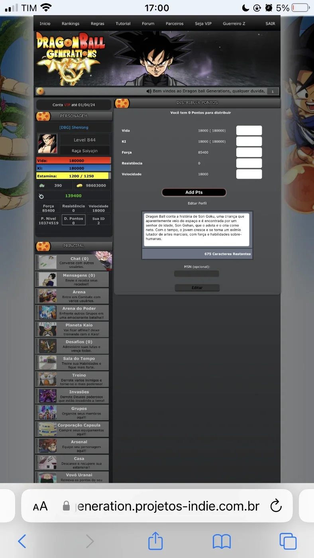This screenshot has width=314, height=558.
Task: Click the blue Ki status bar
Action: [73, 168]
